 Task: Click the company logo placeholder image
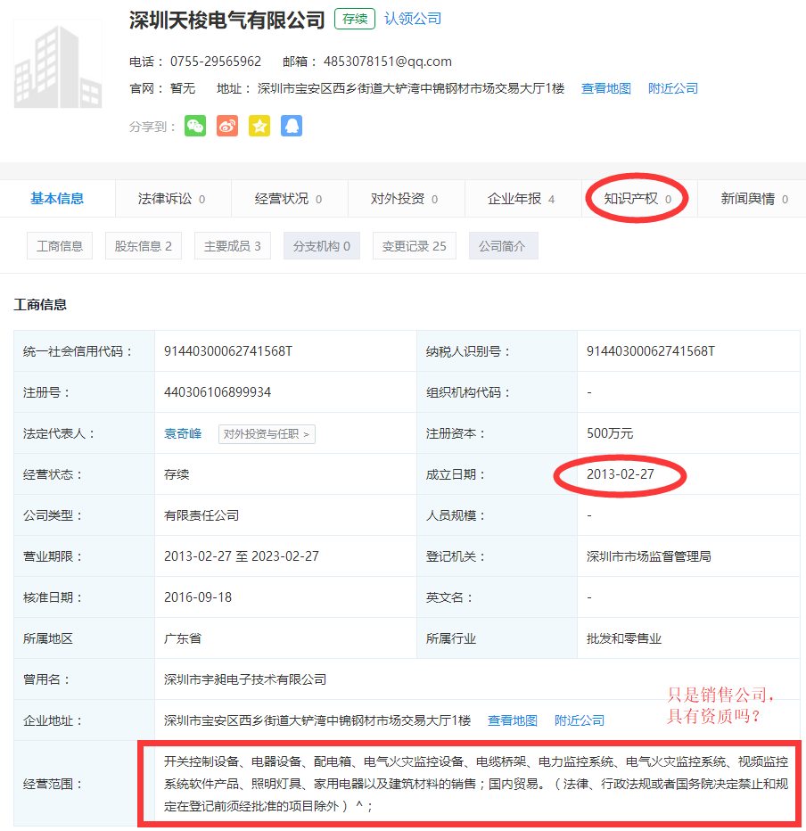58,64
